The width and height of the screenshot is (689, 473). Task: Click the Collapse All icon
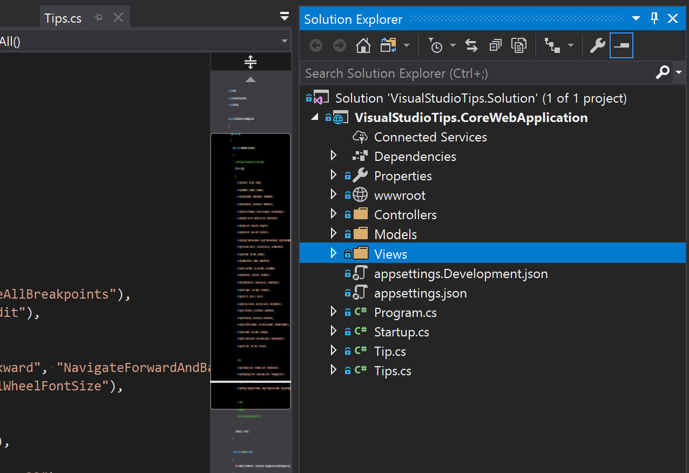click(495, 46)
